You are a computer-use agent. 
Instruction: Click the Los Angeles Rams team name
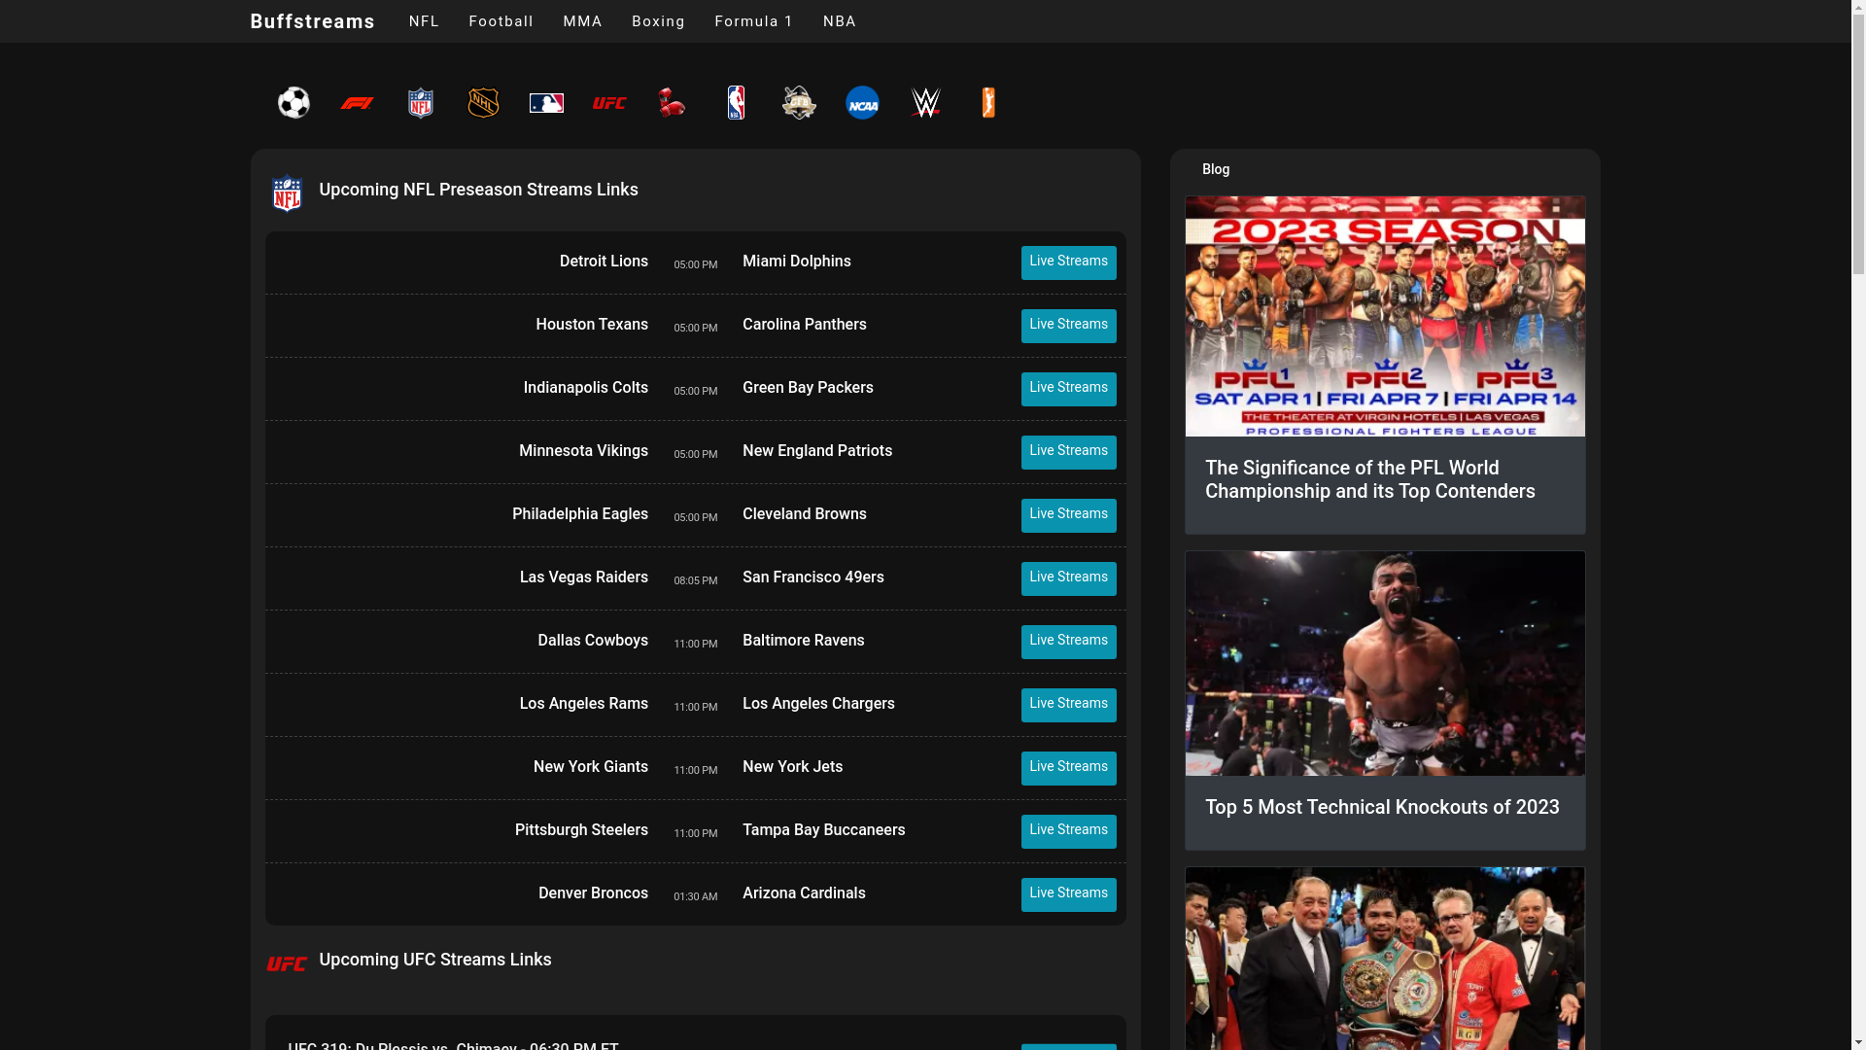584,704
